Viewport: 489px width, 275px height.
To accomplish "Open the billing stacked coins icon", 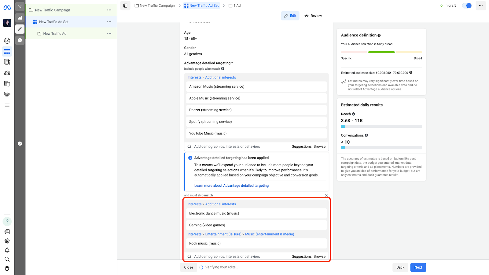I will 7,83.
